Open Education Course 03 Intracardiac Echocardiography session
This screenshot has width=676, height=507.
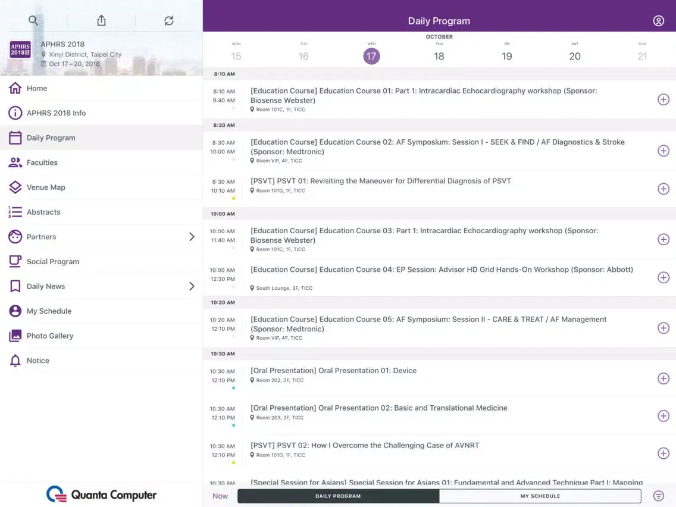tap(439, 240)
